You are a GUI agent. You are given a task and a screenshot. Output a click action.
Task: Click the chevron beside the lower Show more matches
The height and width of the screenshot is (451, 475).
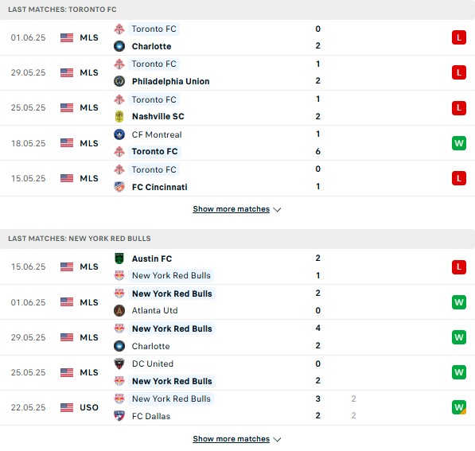point(277,440)
